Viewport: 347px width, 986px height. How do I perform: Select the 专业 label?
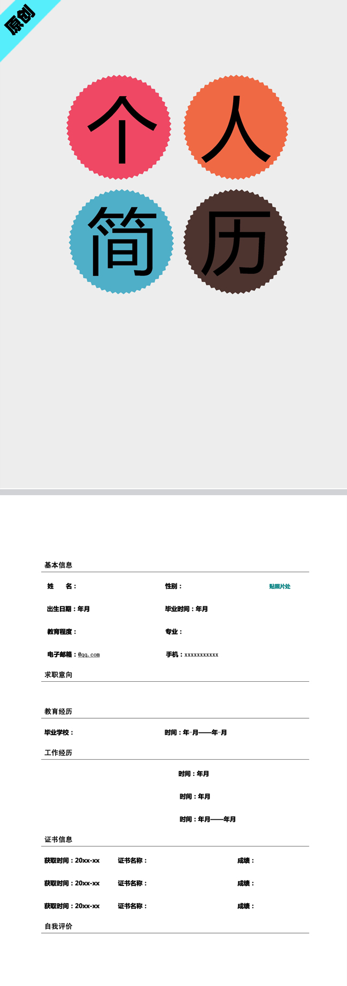173,632
